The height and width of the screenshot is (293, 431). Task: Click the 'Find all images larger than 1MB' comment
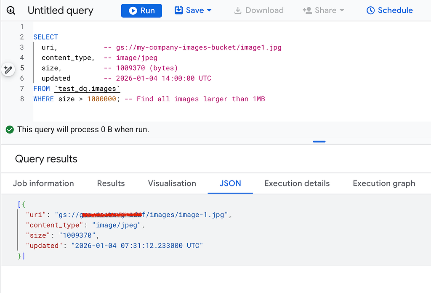point(195,99)
